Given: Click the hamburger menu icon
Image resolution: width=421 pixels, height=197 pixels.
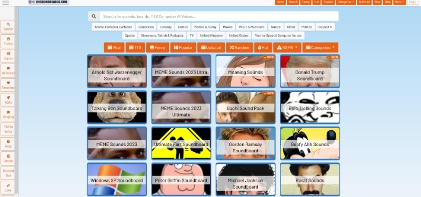Looking at the screenshot, I should (x=5, y=3).
